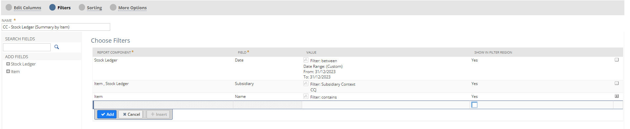Open the Edit Columns step
630x129 pixels.
[27, 8]
